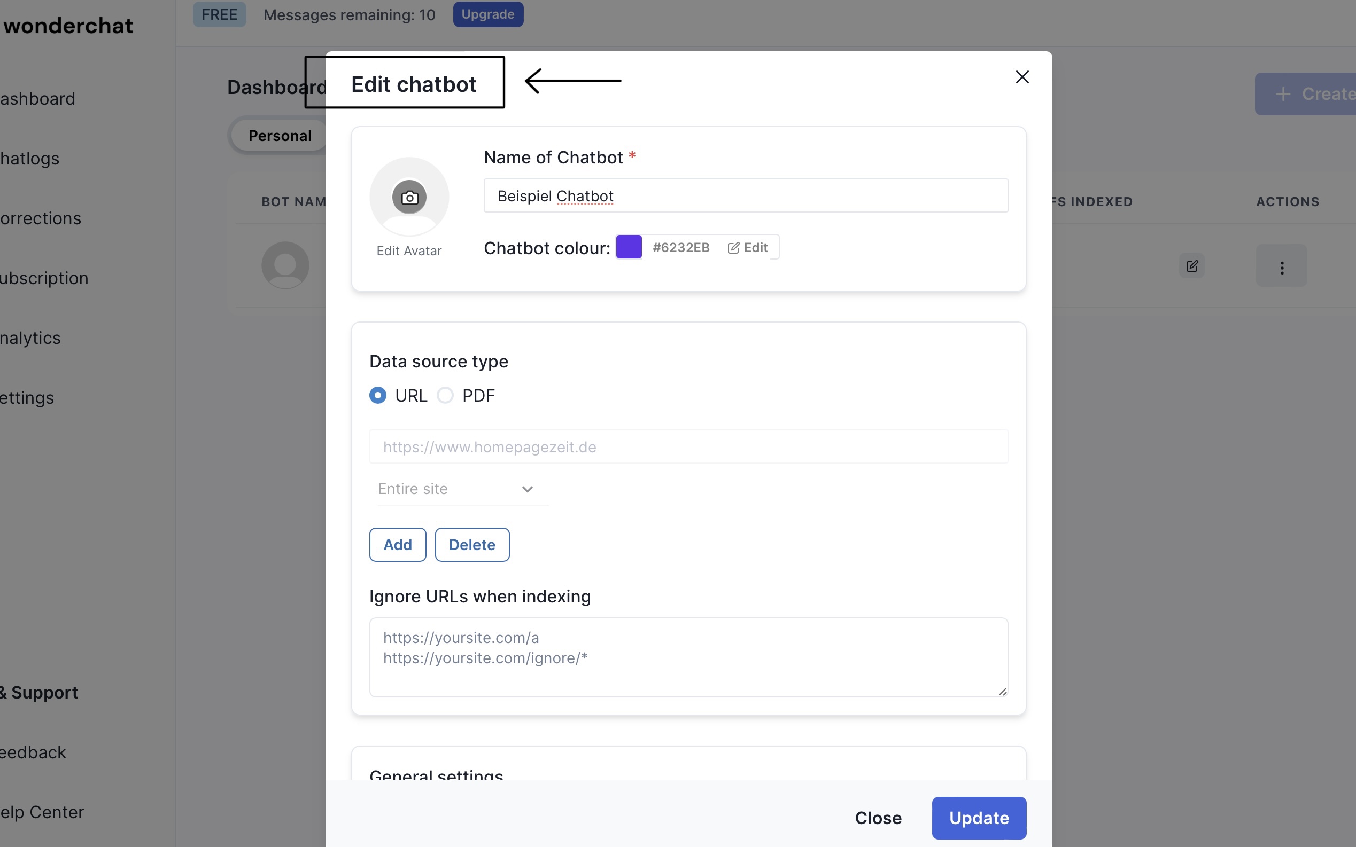This screenshot has width=1356, height=847.
Task: Open Feedback in the sidebar
Action: (x=33, y=752)
